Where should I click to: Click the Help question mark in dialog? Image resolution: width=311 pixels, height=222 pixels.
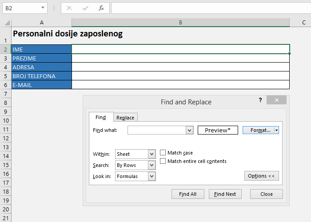(x=260, y=100)
